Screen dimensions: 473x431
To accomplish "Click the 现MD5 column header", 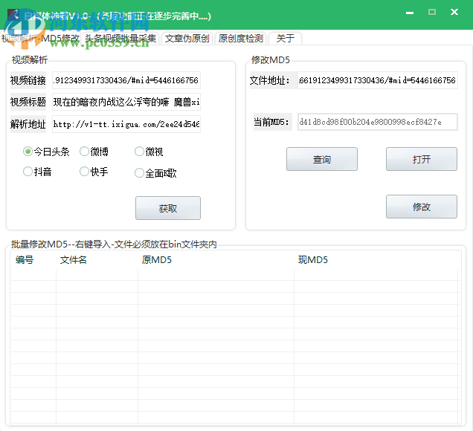I will coord(376,260).
